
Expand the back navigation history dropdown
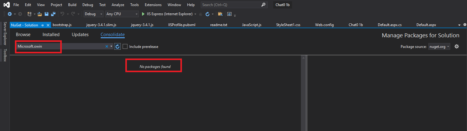pyautogui.click(x=14, y=14)
